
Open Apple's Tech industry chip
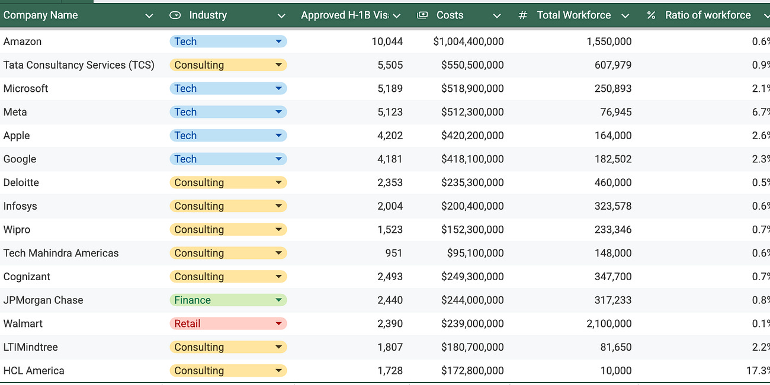click(228, 136)
